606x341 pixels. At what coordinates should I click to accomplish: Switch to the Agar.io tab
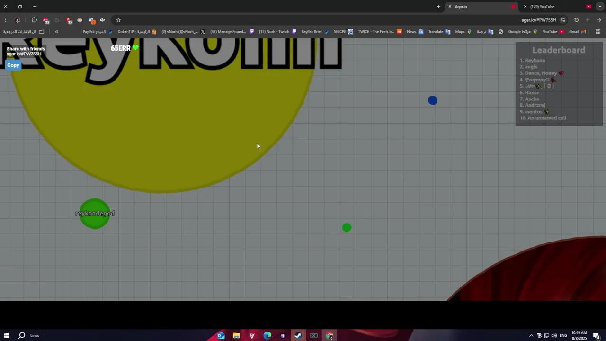point(483,7)
